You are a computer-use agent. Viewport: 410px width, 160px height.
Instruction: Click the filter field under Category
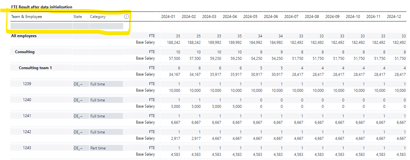tap(106, 26)
